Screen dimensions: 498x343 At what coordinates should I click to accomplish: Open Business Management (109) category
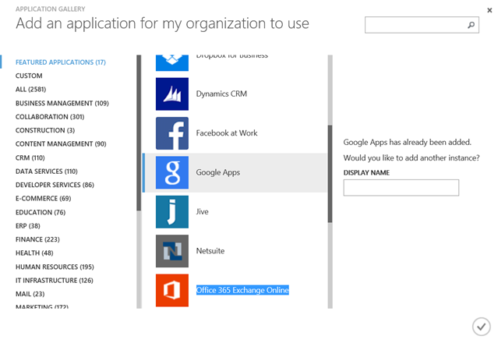pos(62,103)
